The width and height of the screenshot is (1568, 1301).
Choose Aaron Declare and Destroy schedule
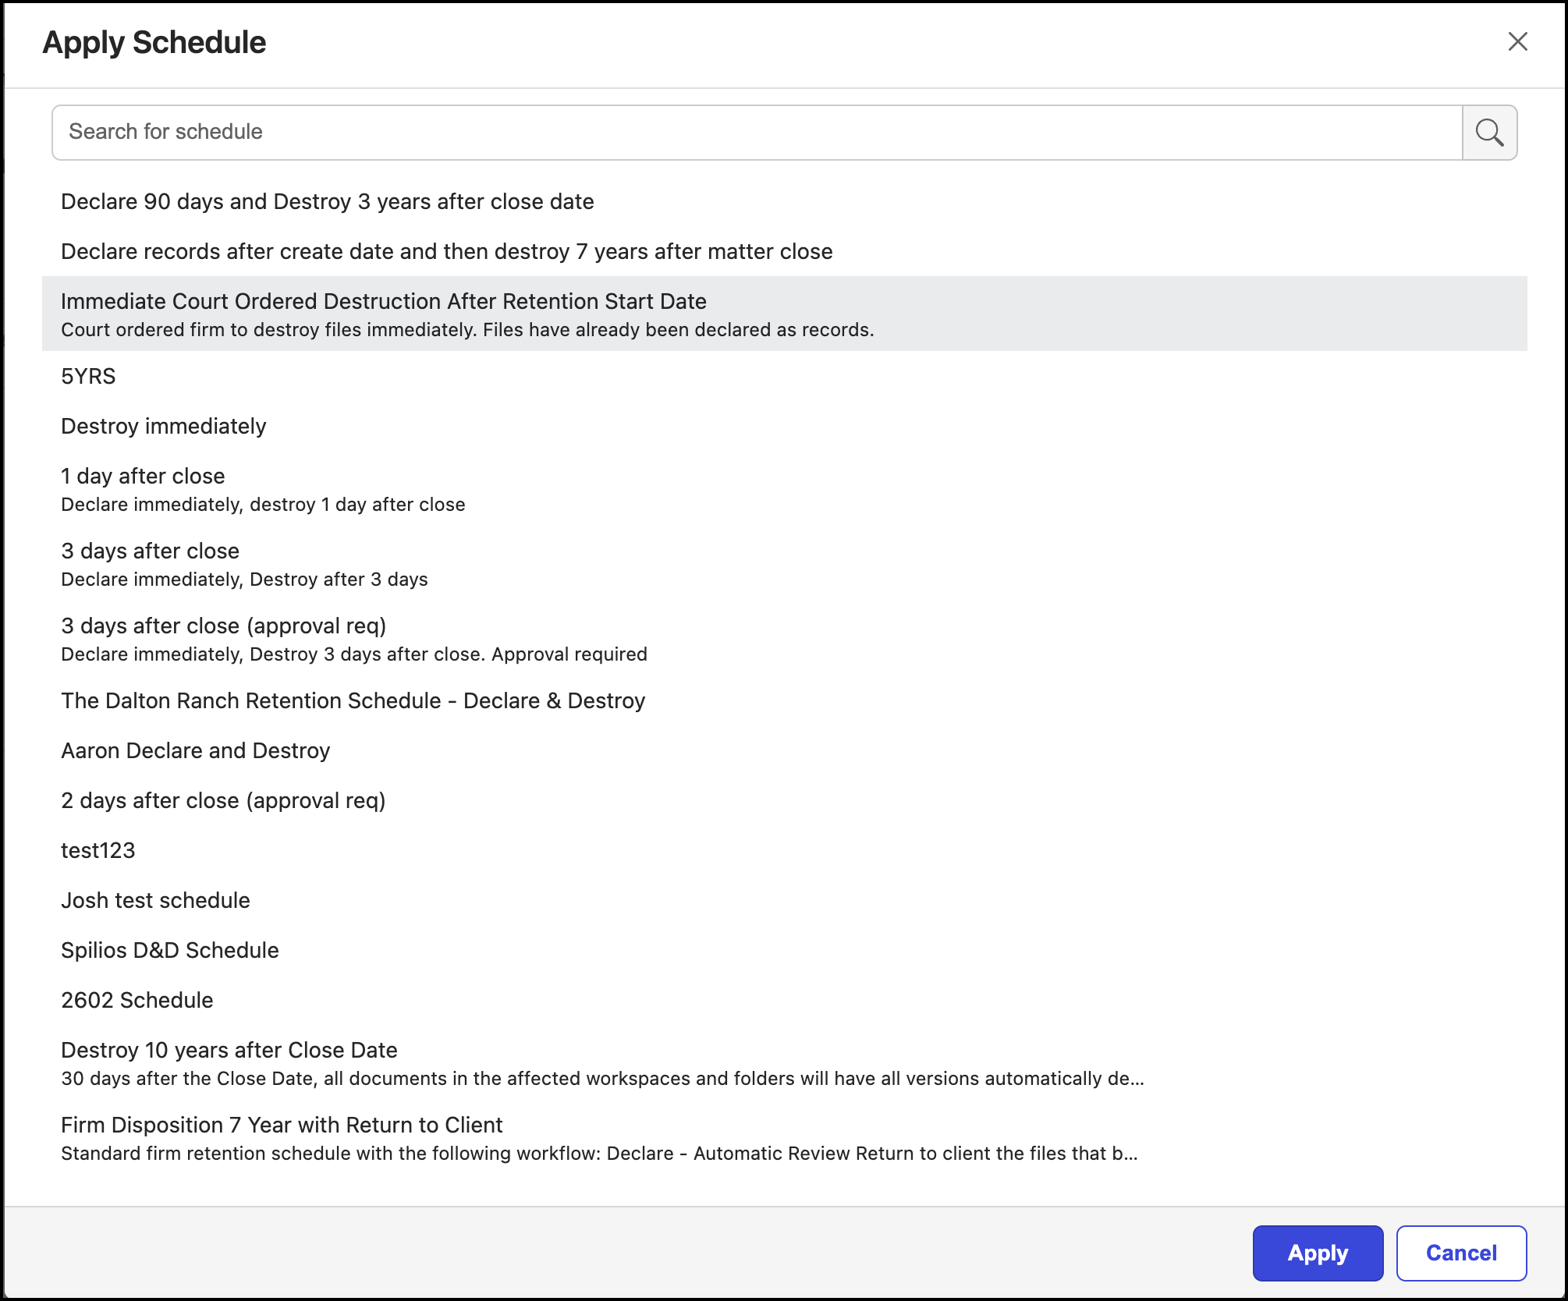pyautogui.click(x=196, y=751)
